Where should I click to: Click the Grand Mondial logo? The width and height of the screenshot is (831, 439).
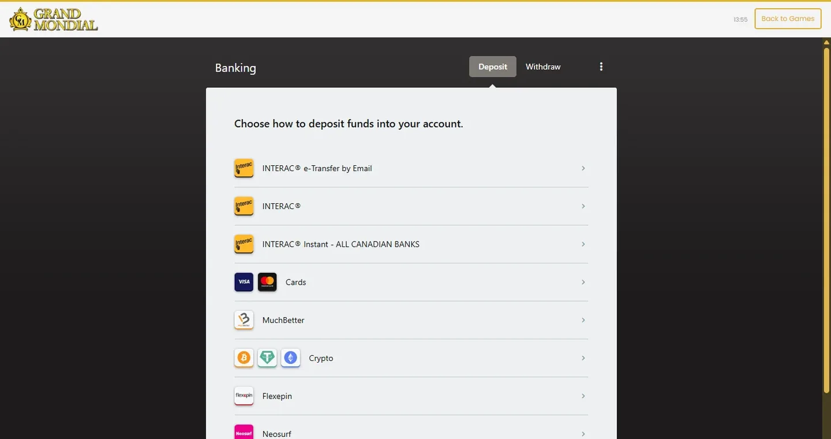click(54, 19)
